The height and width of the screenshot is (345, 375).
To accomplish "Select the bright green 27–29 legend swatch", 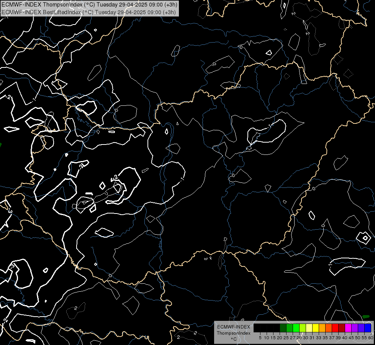I will click(296, 328).
